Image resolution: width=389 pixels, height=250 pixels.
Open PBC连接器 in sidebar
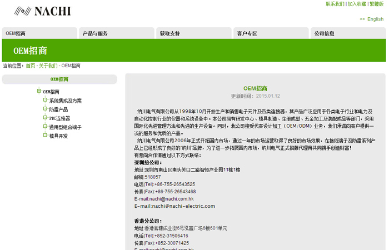pyautogui.click(x=59, y=118)
